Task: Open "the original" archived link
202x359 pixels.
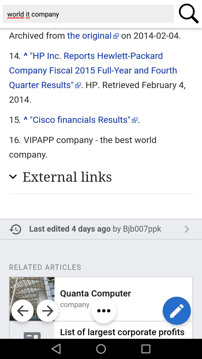Action: click(89, 36)
